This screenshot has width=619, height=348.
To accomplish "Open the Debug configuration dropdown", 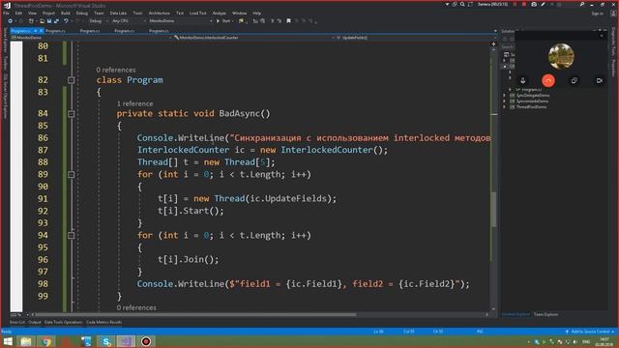I will pos(98,21).
